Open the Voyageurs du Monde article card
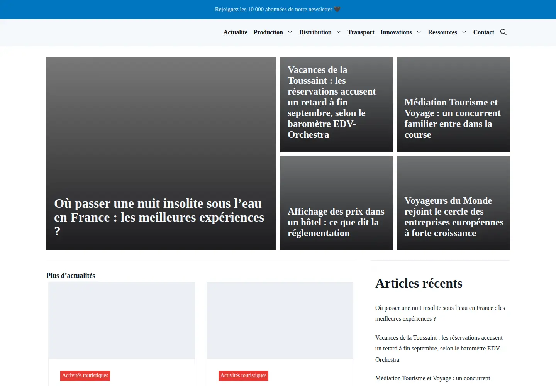 pos(453,203)
